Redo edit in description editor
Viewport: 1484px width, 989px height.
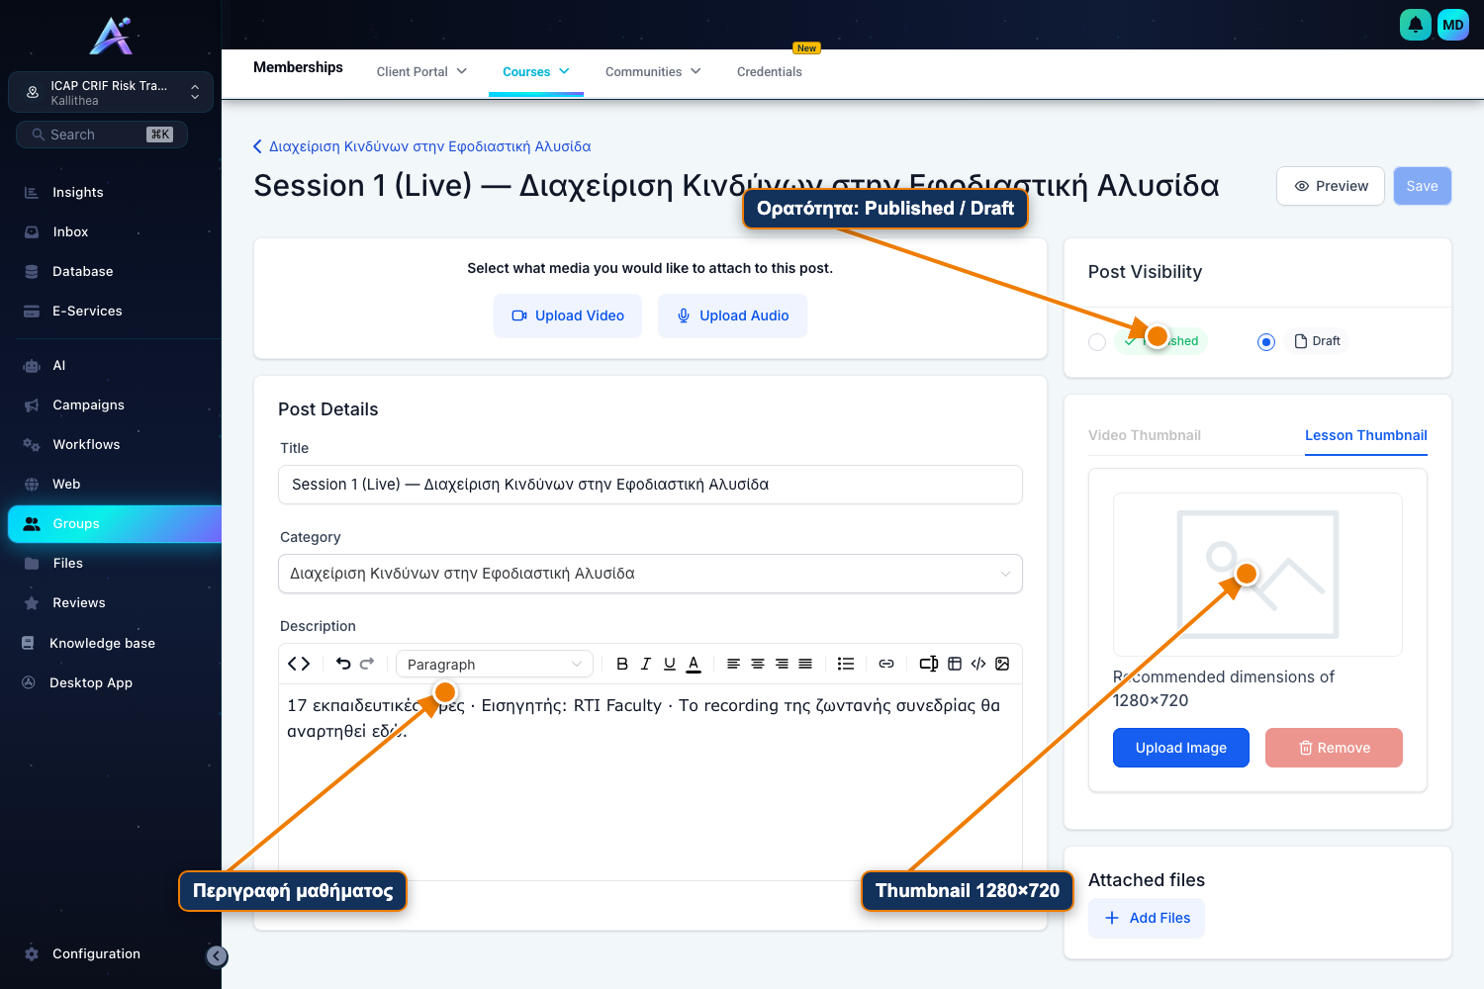pyautogui.click(x=367, y=664)
